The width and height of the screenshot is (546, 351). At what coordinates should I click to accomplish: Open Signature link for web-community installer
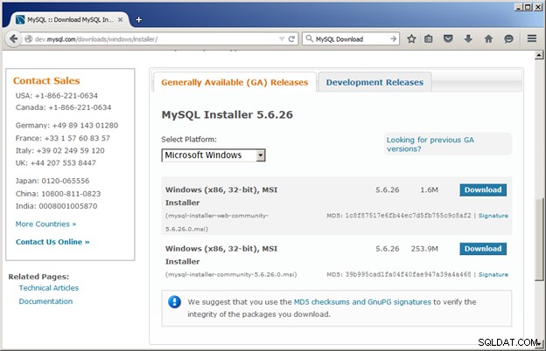pos(493,216)
